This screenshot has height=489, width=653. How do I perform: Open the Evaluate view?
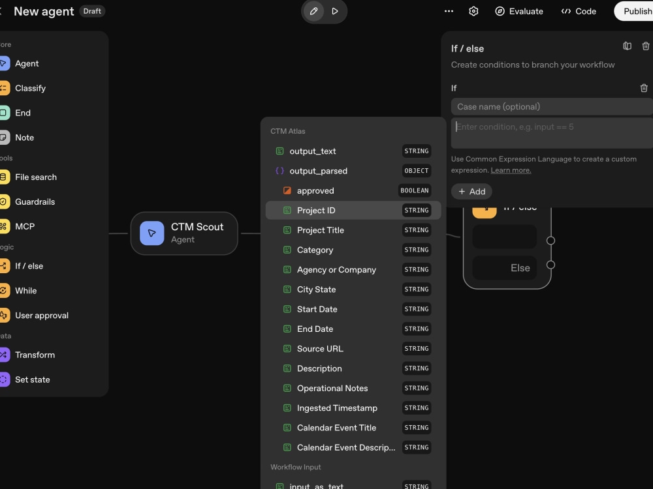(x=519, y=11)
